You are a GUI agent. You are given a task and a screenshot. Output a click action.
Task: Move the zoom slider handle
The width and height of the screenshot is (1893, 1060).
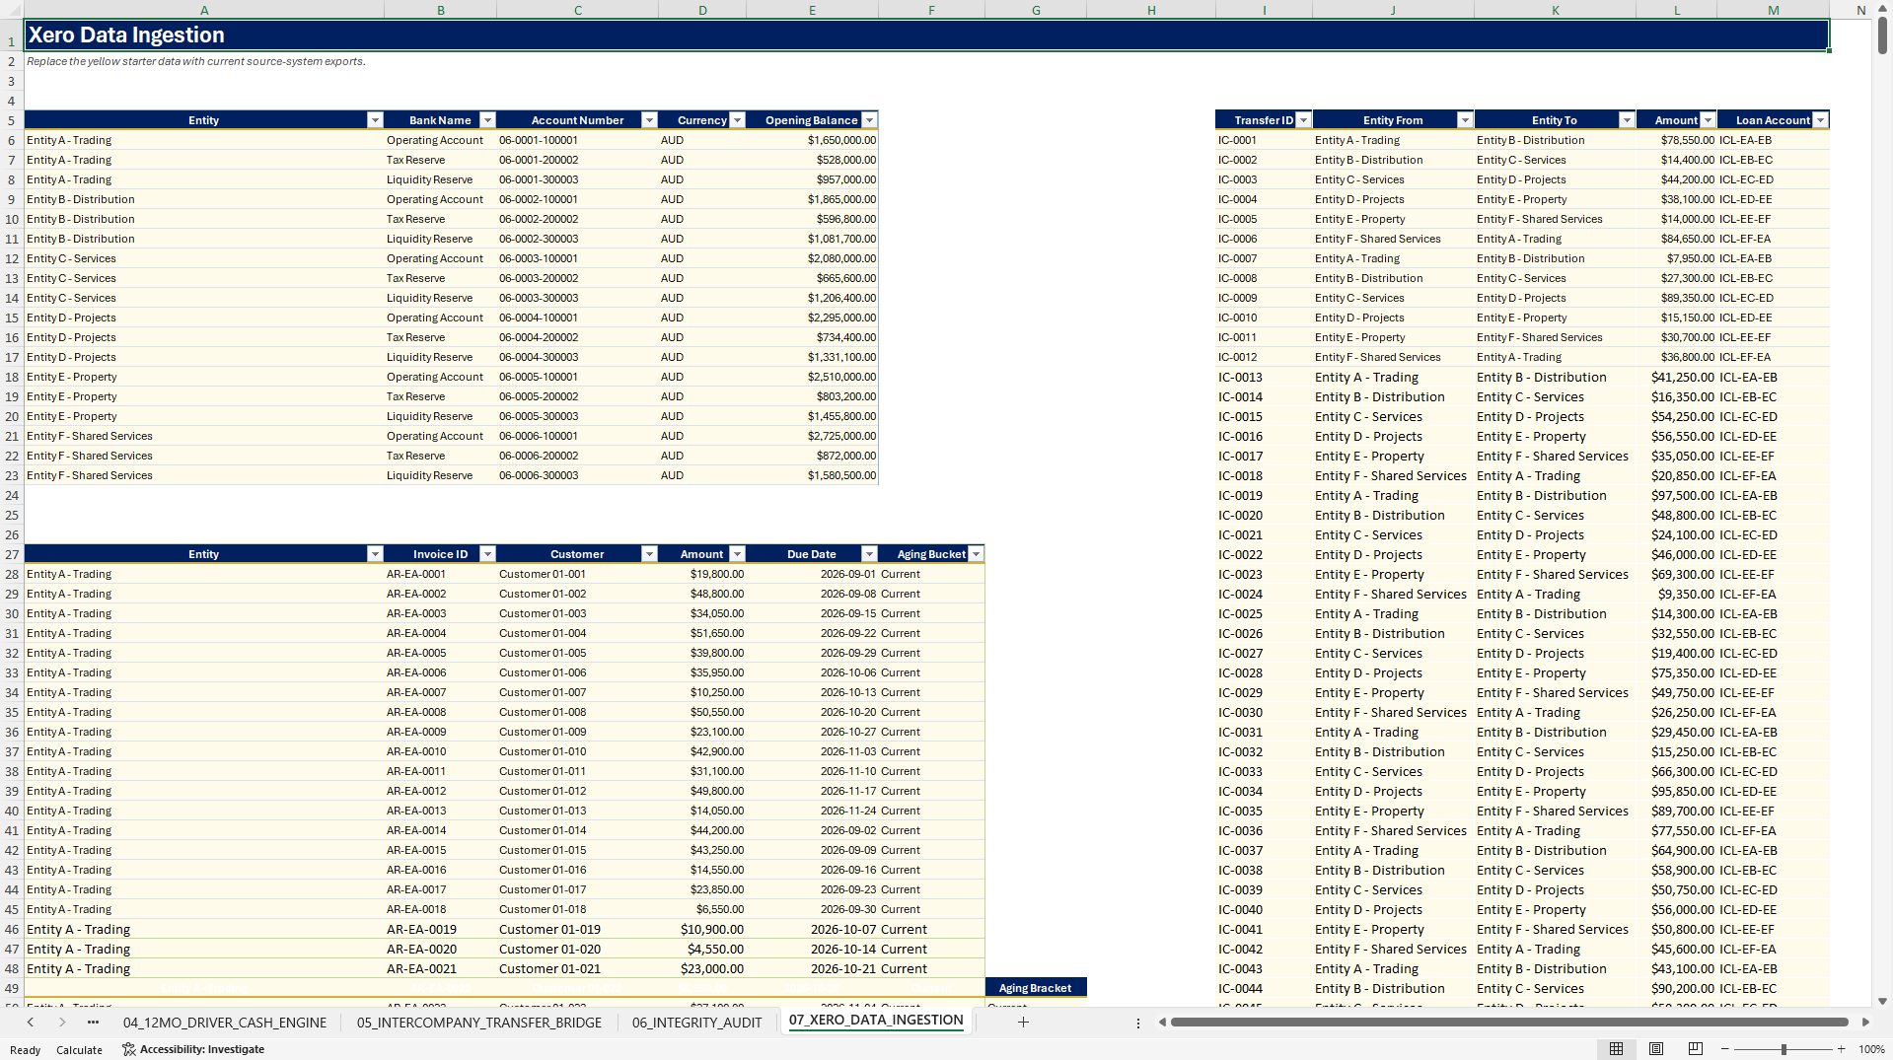(1784, 1049)
